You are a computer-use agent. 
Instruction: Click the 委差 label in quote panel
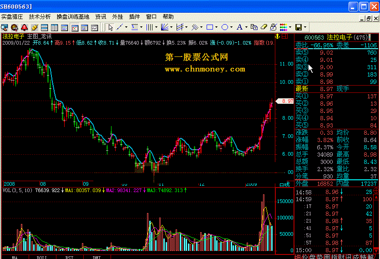click(x=343, y=45)
